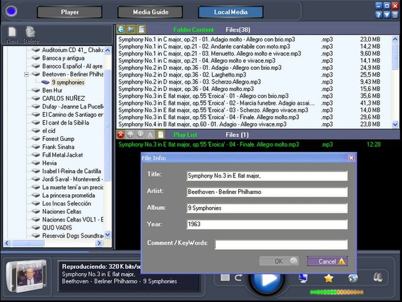Viewport: 402px width, 302px height.
Task: Click the Album field containing 9 Symphonies
Action: click(267, 208)
